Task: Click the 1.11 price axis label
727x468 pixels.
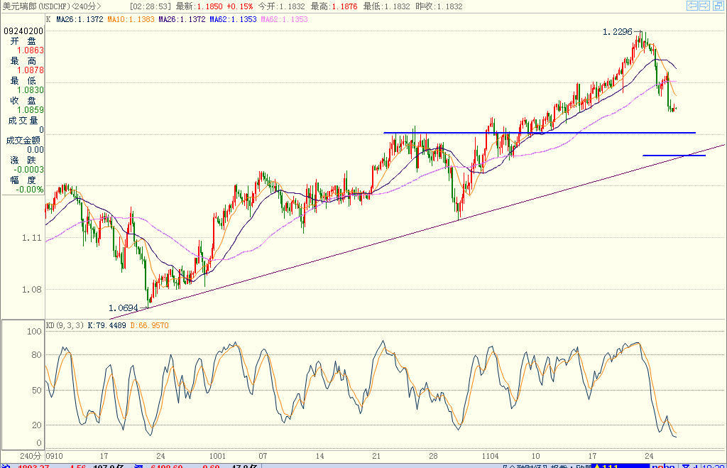Action: [x=31, y=238]
